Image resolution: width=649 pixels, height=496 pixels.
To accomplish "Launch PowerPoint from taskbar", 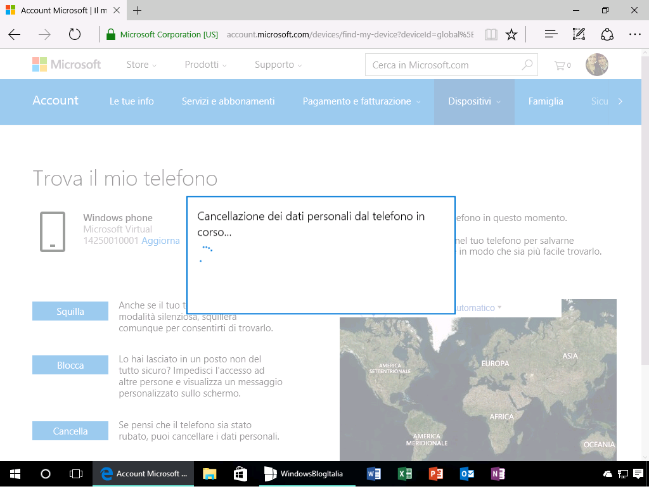I will tap(436, 474).
